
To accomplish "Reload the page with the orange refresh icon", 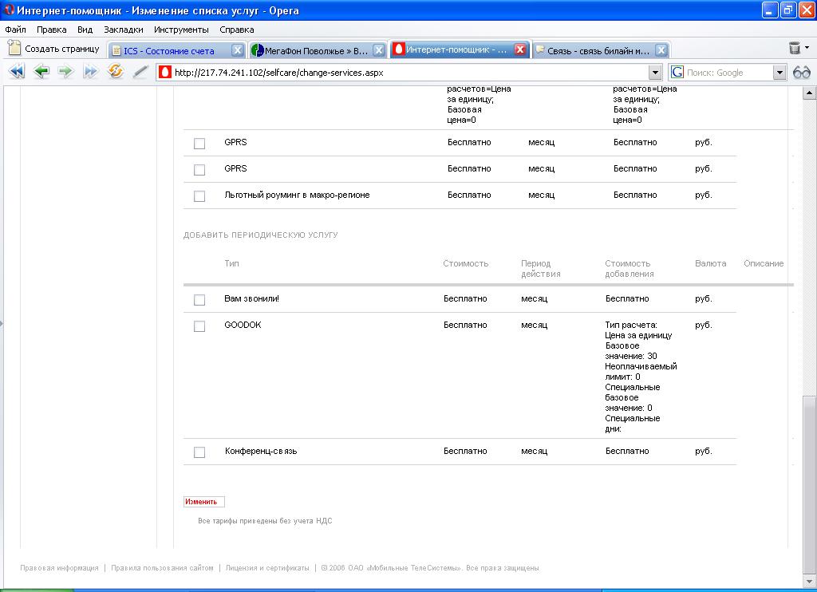I will point(116,72).
